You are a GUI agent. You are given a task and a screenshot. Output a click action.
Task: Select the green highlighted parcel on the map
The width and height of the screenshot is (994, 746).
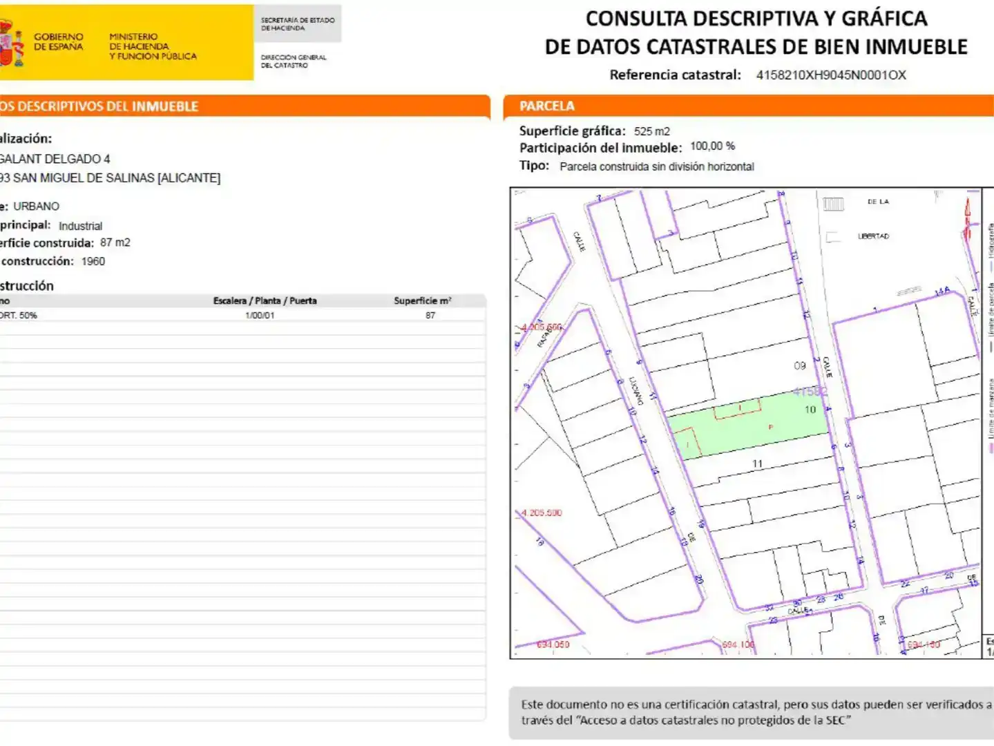tap(748, 424)
